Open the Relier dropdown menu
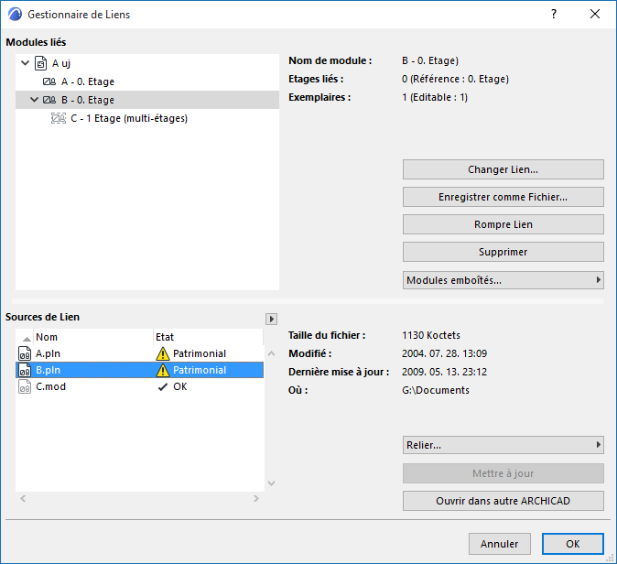The image size is (617, 564). point(503,445)
